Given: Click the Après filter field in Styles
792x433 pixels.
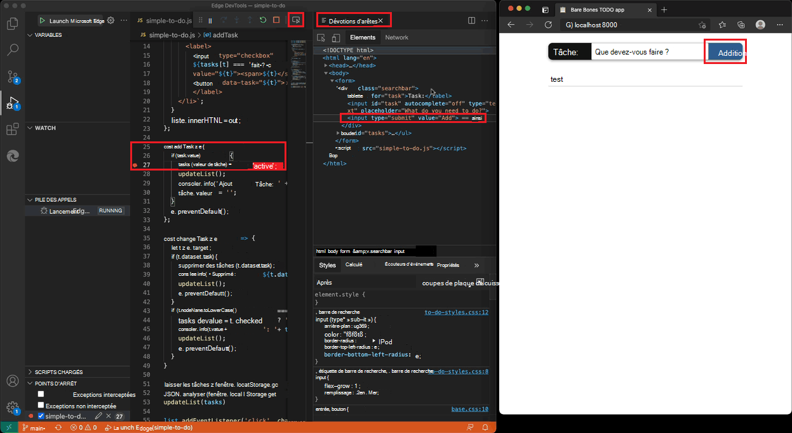Looking at the screenshot, I should coord(366,282).
